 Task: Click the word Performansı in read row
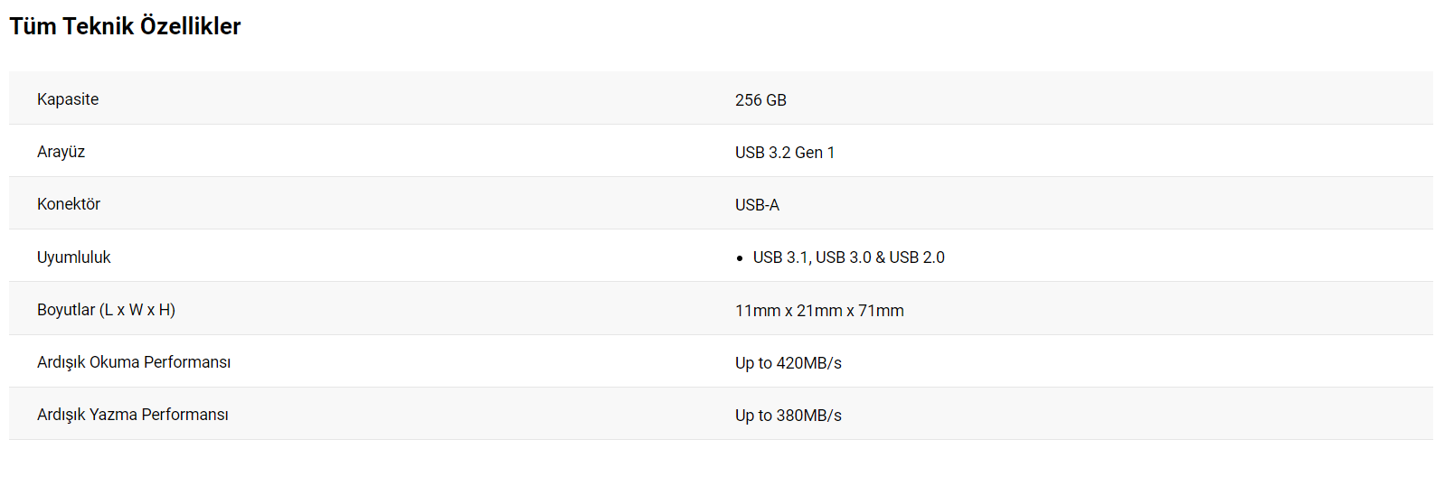tap(187, 362)
